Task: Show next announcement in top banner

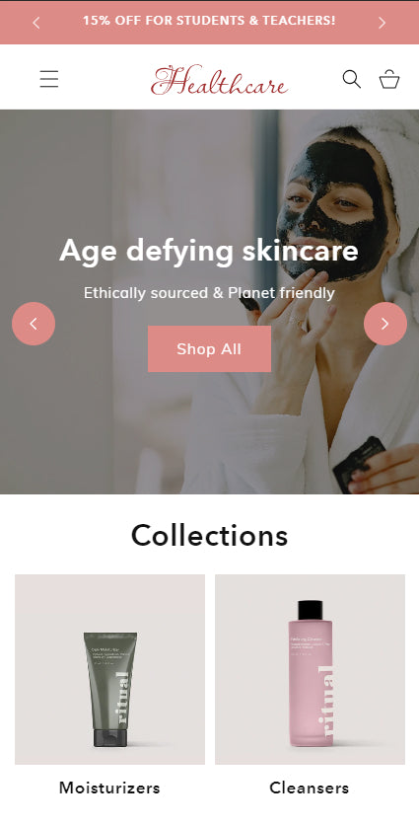Action: 383,23
